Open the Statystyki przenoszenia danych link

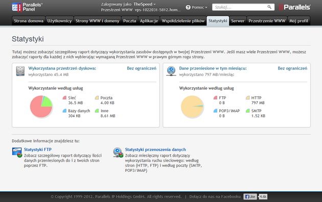(x=155, y=149)
